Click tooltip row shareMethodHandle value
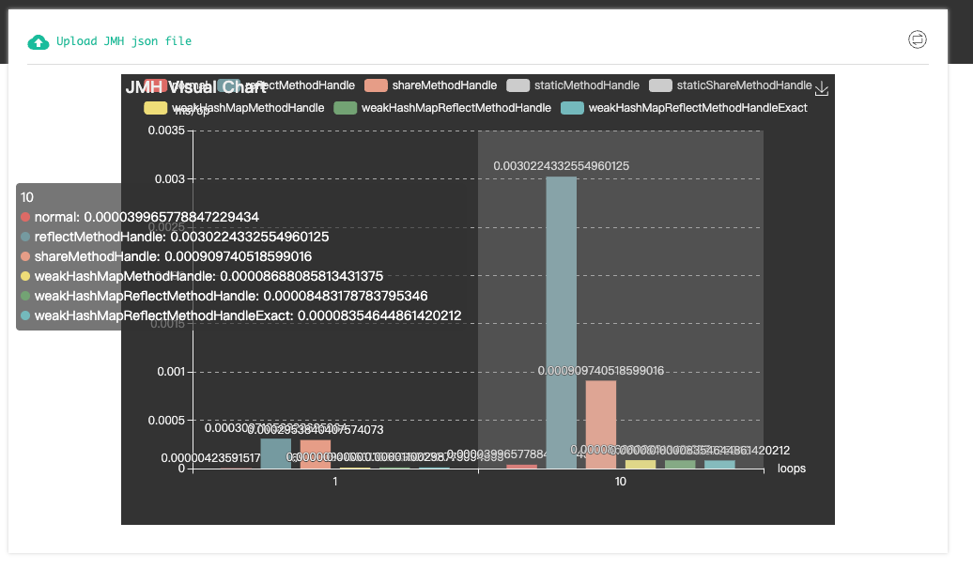The height and width of the screenshot is (569, 973). (x=238, y=256)
